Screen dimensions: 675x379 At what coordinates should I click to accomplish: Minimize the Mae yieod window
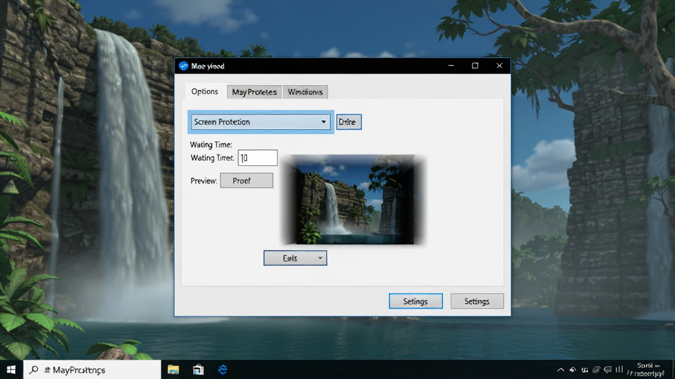coord(451,66)
